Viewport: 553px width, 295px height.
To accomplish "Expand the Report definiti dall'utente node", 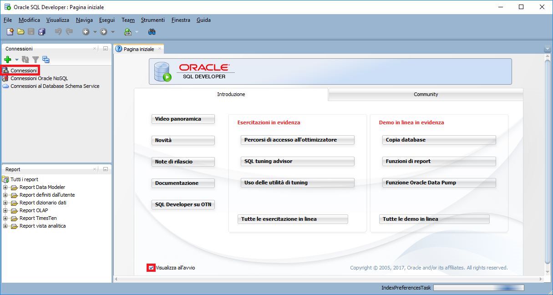I will point(5,195).
